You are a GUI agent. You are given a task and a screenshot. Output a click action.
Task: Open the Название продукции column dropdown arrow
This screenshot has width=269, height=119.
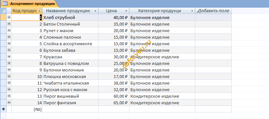[x=95, y=11]
